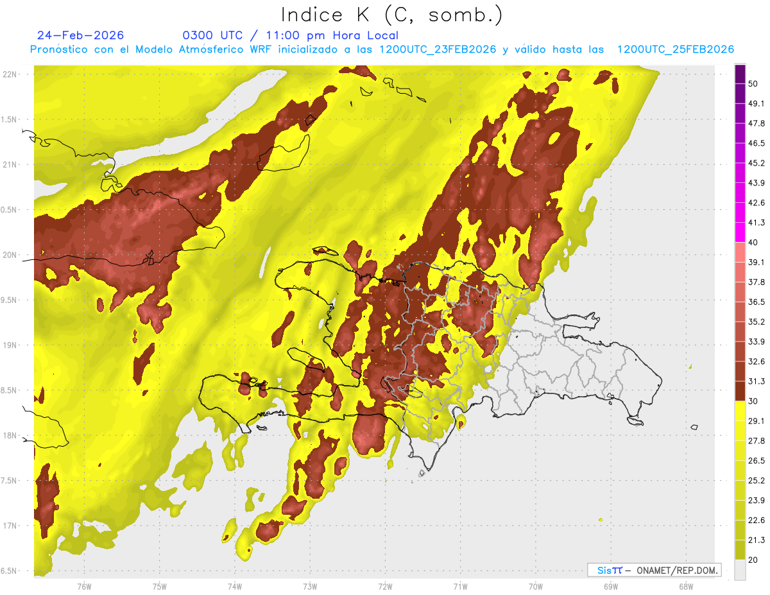770x595 pixels.
Task: Click the "42.6" colorbar value
Action: [x=757, y=203]
